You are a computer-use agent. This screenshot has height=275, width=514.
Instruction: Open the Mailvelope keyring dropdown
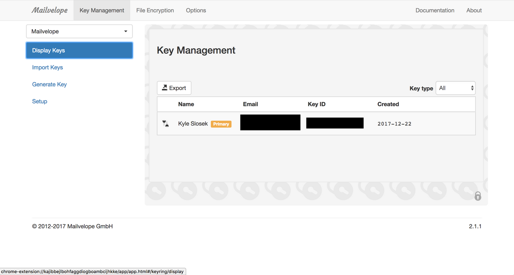[79, 31]
